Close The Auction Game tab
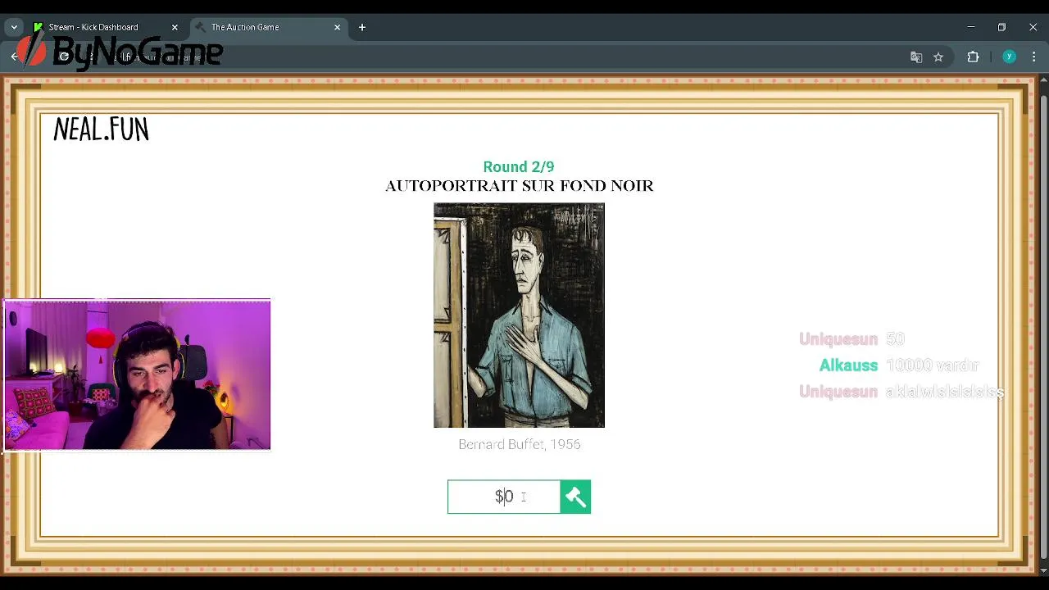The image size is (1049, 590). [x=337, y=27]
